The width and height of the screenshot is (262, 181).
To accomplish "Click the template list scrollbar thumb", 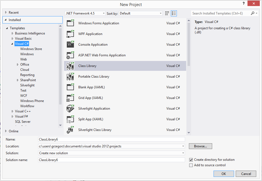I will (189, 44).
